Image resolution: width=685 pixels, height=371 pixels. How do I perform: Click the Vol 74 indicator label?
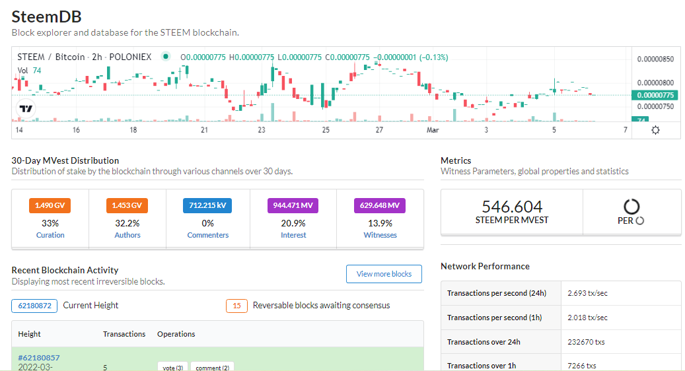pos(29,70)
